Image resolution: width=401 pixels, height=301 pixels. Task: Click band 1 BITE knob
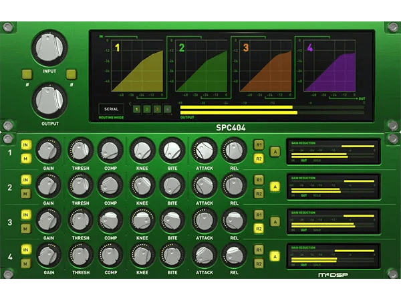172,150
